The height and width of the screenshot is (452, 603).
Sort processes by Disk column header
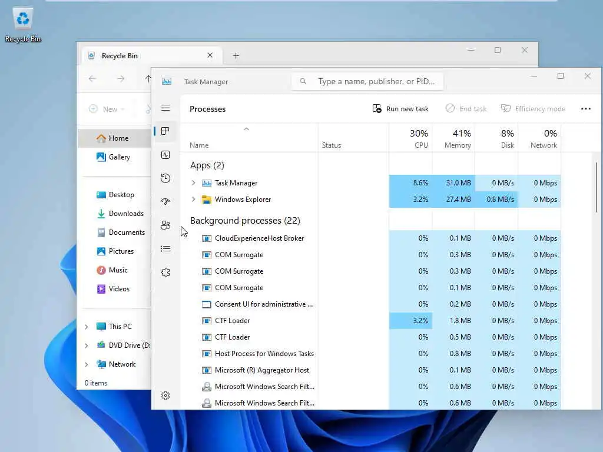coord(496,138)
